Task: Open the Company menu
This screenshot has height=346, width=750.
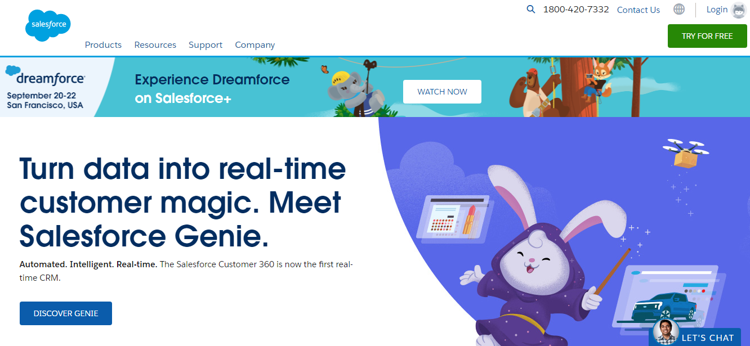Action: (255, 45)
